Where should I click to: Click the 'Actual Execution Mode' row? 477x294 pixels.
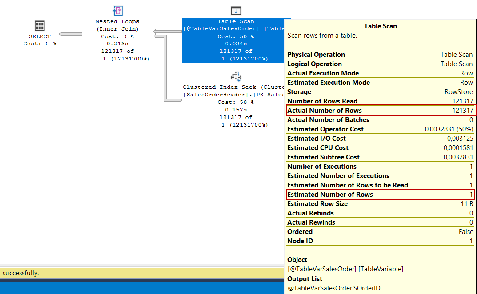[380, 73]
